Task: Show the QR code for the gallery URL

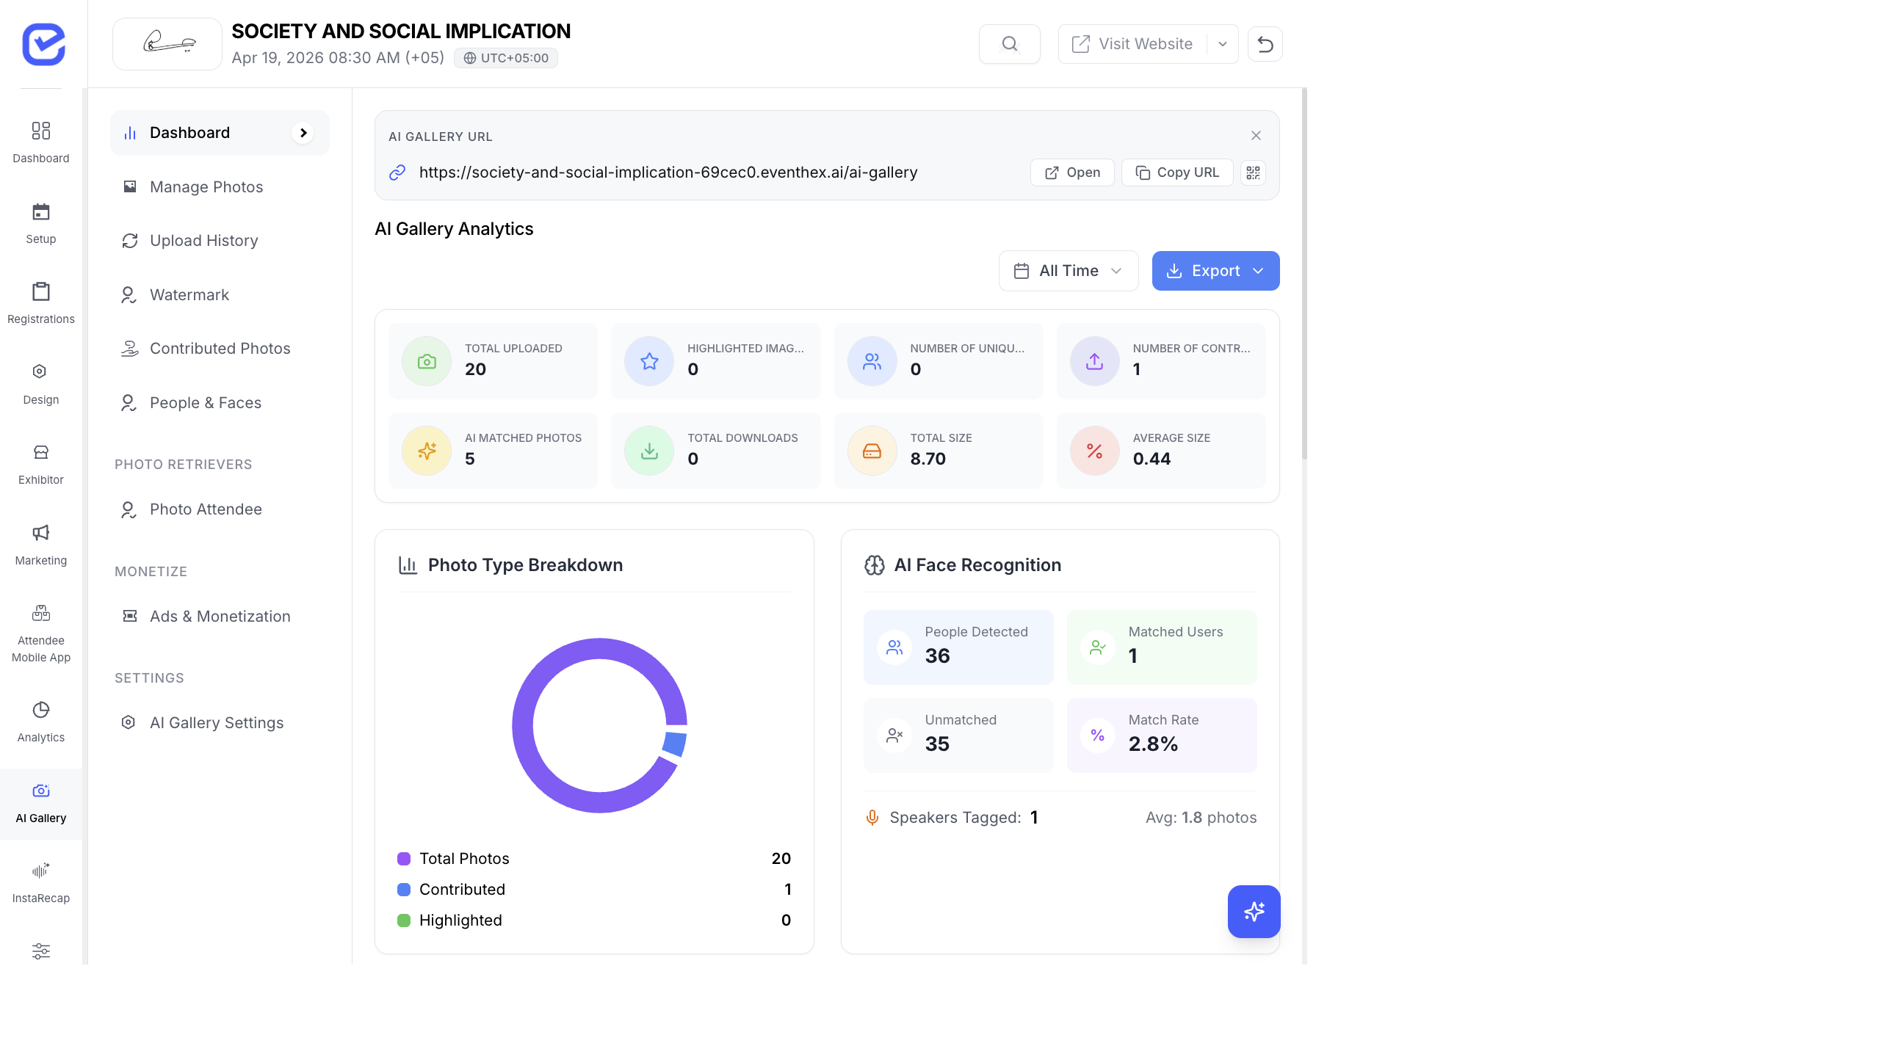Action: [x=1253, y=172]
